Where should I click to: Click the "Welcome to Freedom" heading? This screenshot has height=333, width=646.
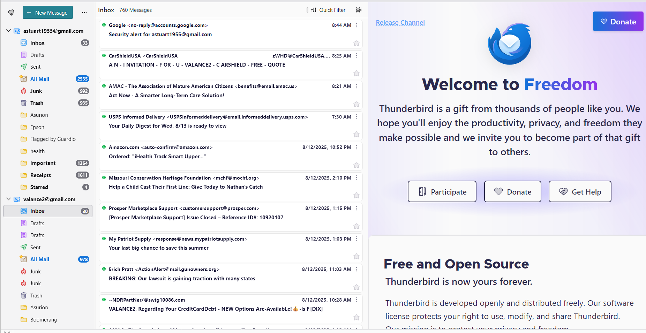[x=510, y=84]
